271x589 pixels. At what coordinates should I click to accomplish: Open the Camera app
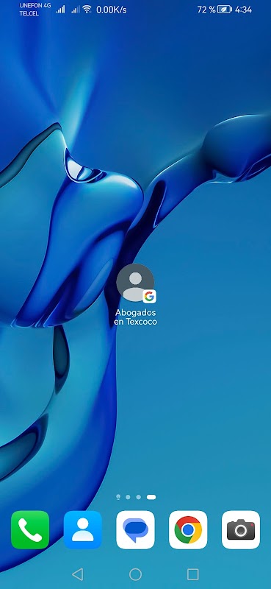click(241, 529)
